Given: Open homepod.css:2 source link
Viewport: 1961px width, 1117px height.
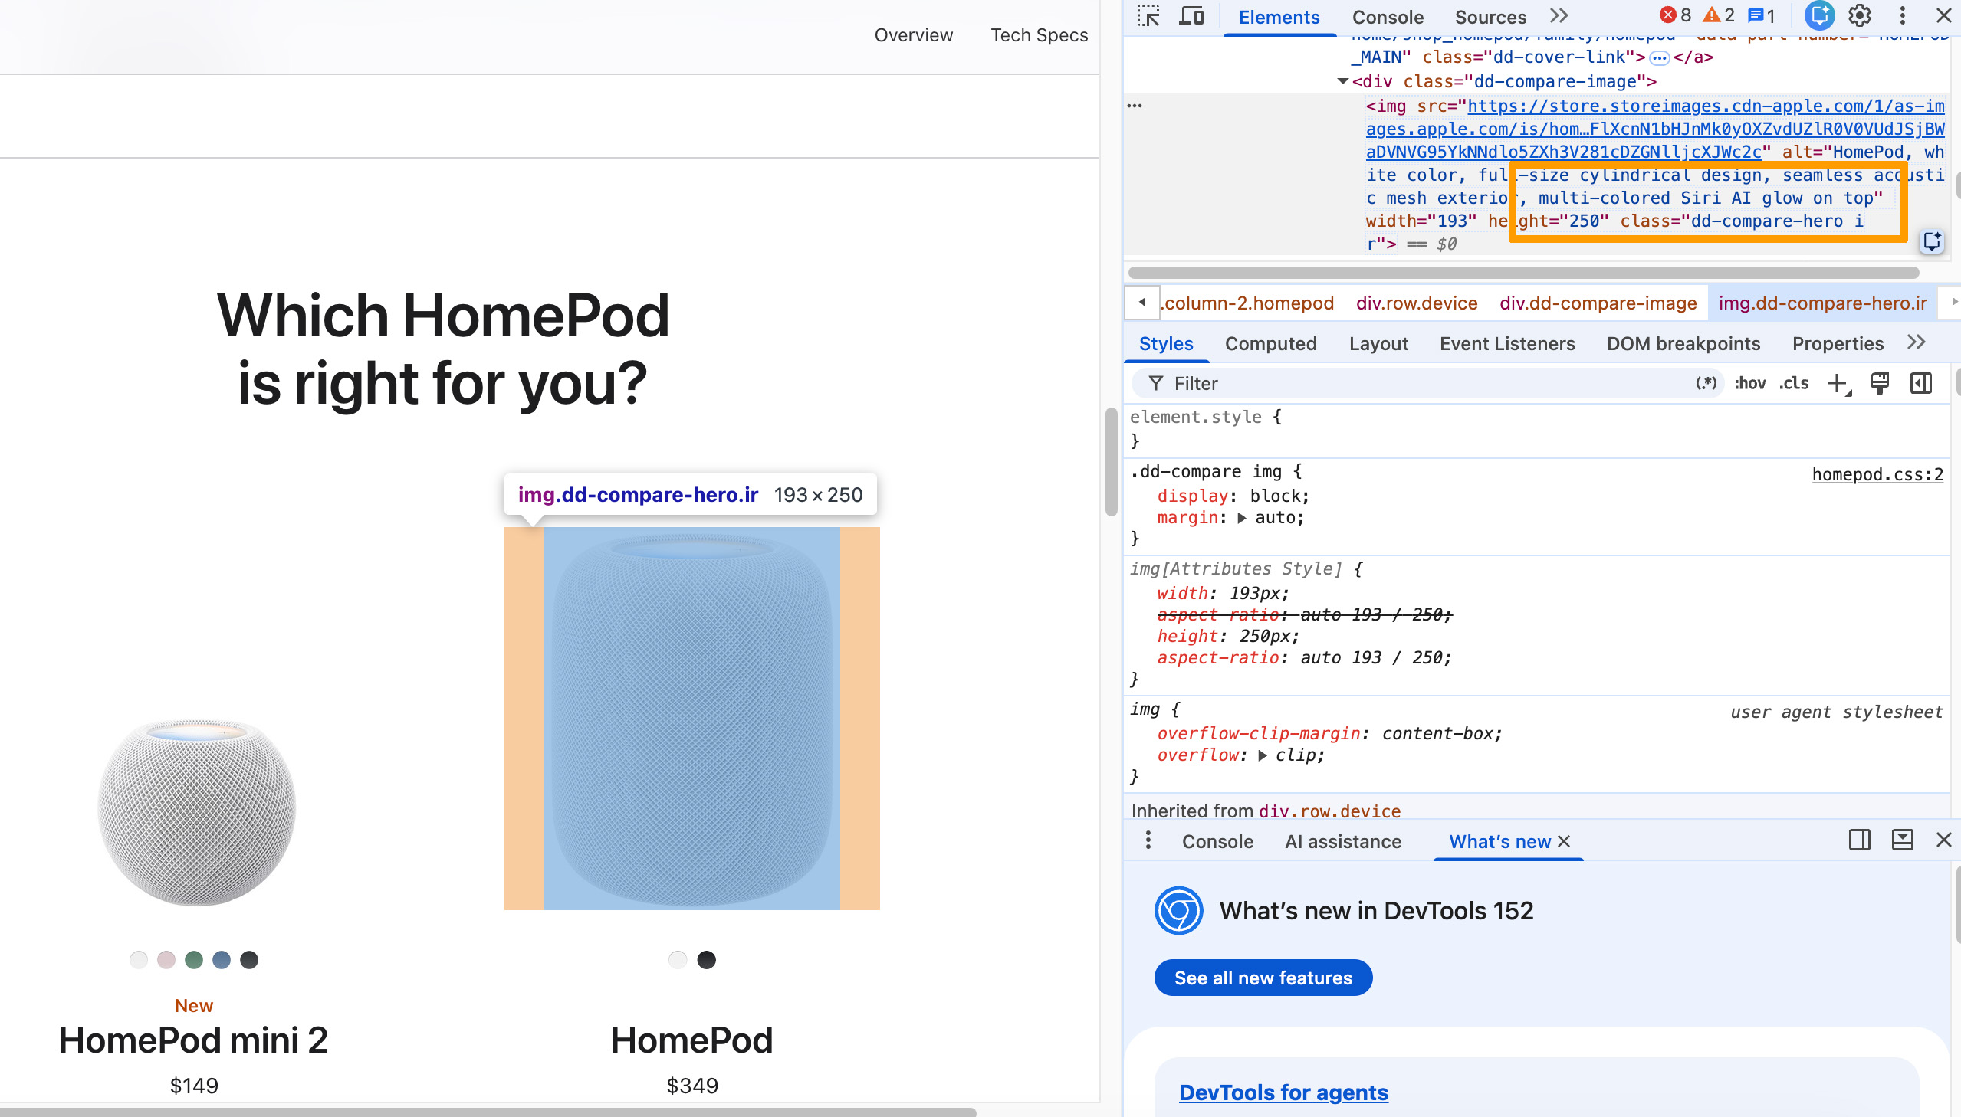Looking at the screenshot, I should (x=1877, y=475).
